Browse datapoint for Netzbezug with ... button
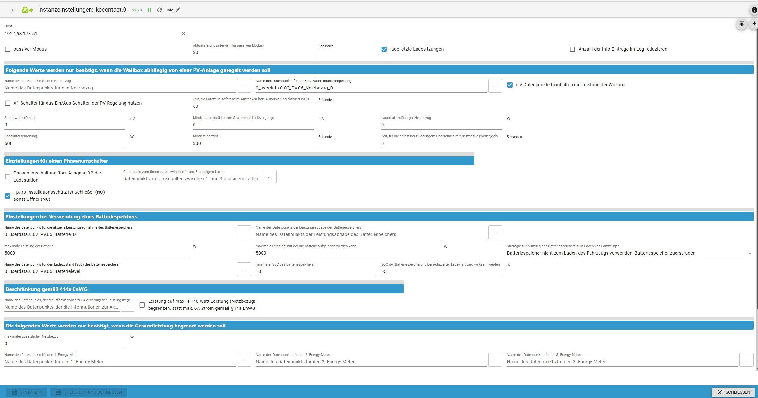Viewport: 758px width, 398px height. 244,86
